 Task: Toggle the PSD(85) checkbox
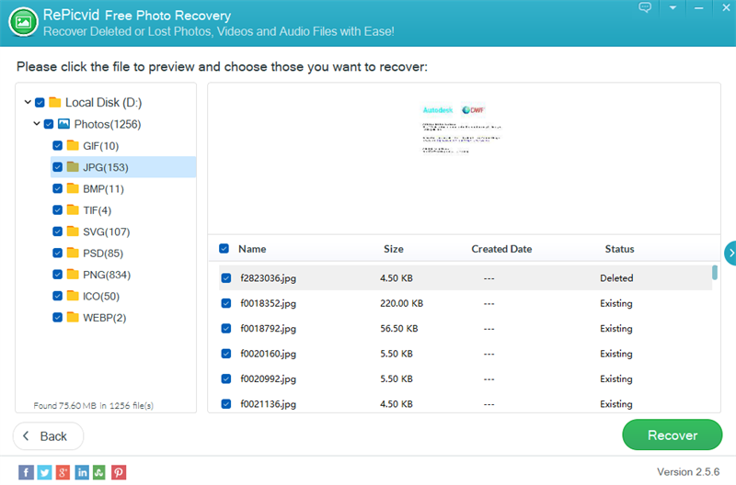tap(57, 253)
